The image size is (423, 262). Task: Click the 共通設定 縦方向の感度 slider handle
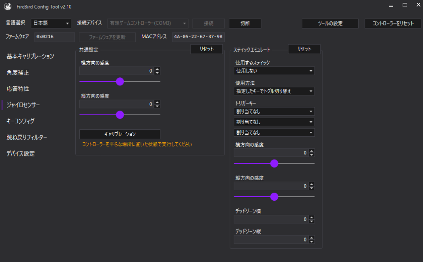pyautogui.click(x=120, y=115)
